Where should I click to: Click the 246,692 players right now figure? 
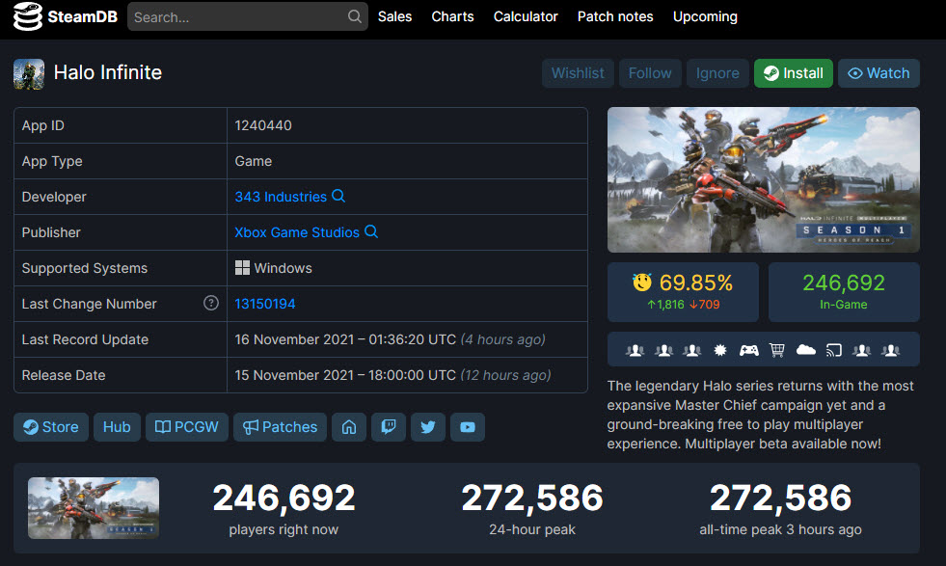tap(284, 498)
